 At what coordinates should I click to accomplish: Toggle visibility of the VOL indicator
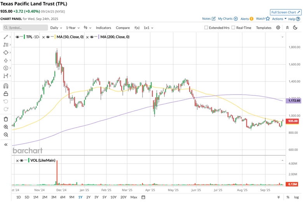22,161
